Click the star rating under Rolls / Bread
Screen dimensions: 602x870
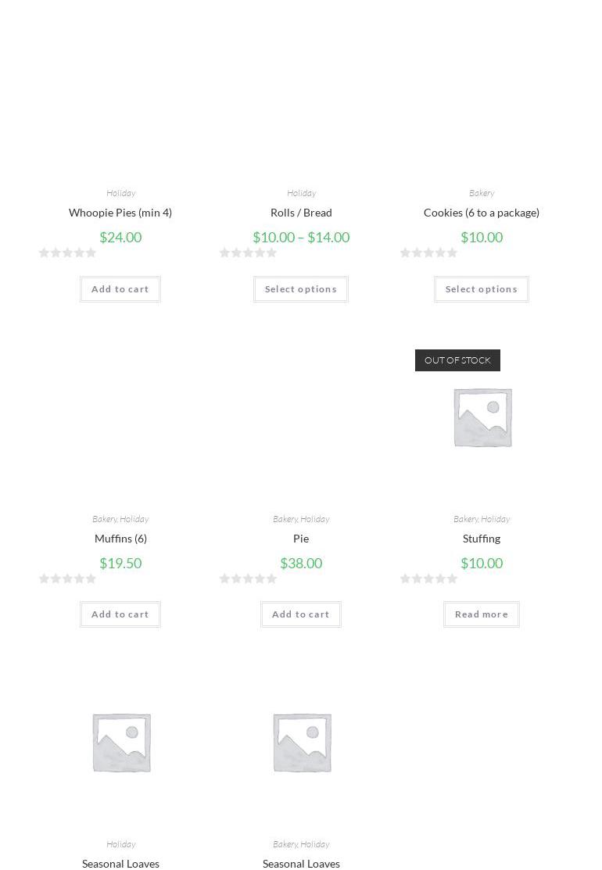pyautogui.click(x=249, y=252)
